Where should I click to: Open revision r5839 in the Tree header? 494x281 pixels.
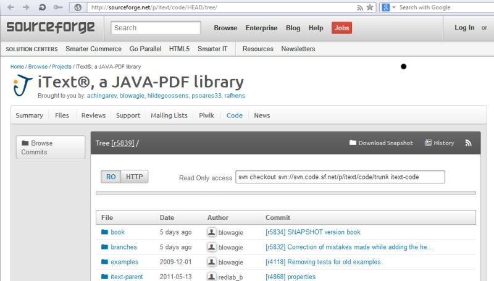tap(123, 143)
